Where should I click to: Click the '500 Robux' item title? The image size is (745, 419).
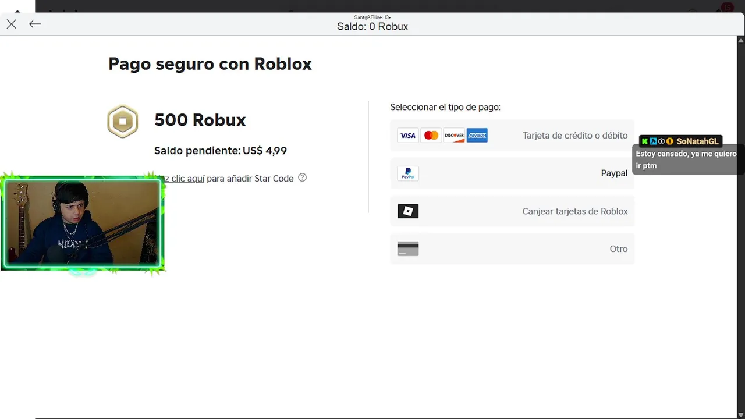pos(200,120)
